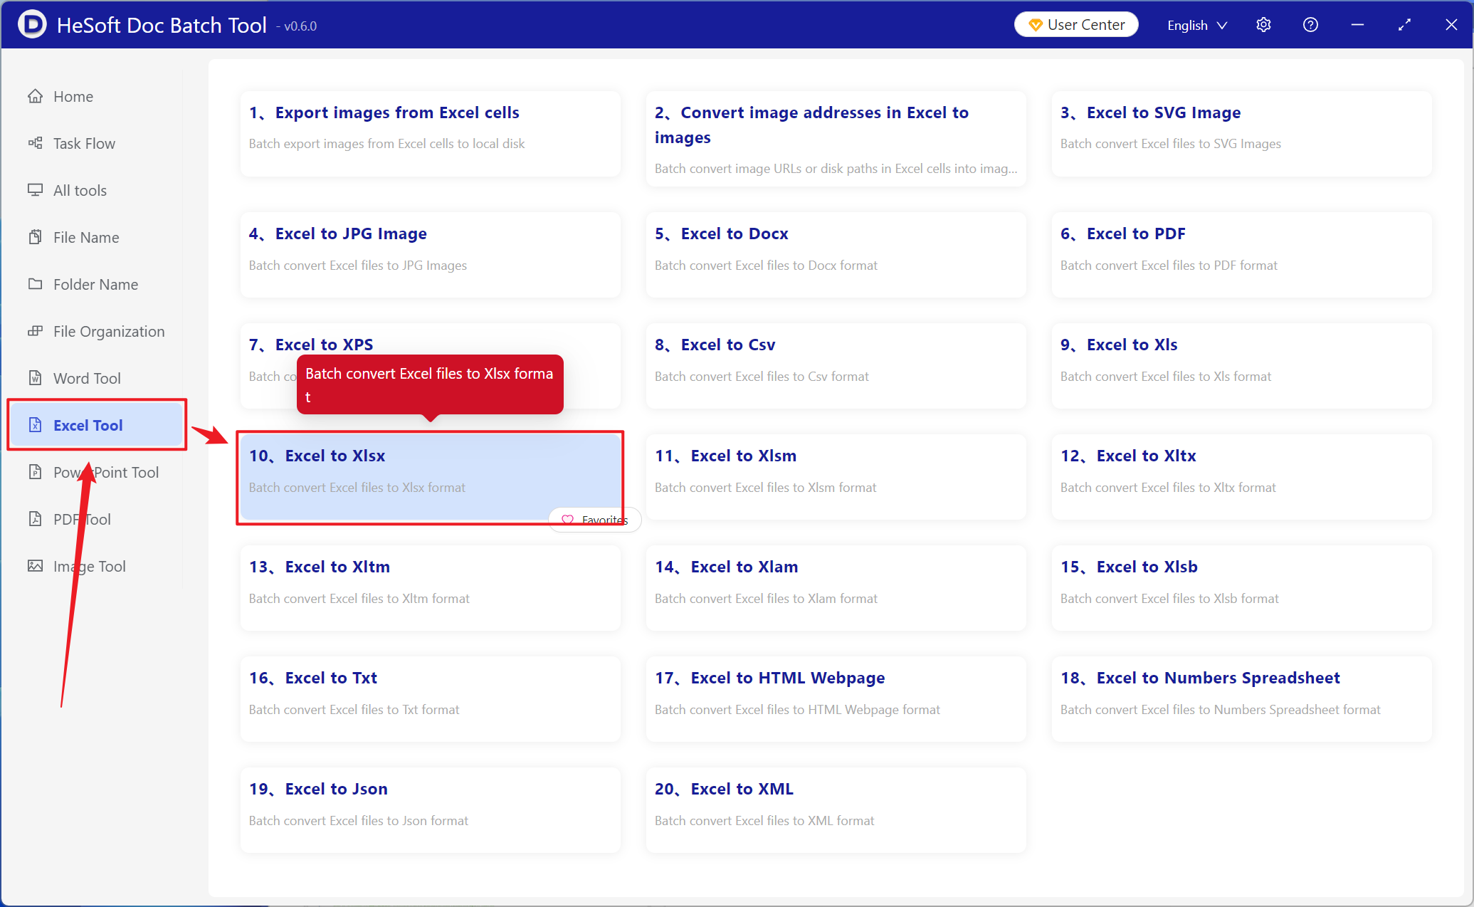Open Excel to Xlsx tool
1474x907 pixels.
(430, 476)
